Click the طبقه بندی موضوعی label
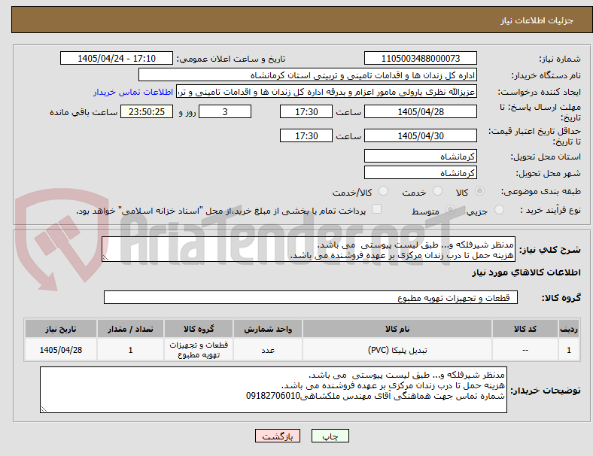593x456 pixels. point(541,192)
